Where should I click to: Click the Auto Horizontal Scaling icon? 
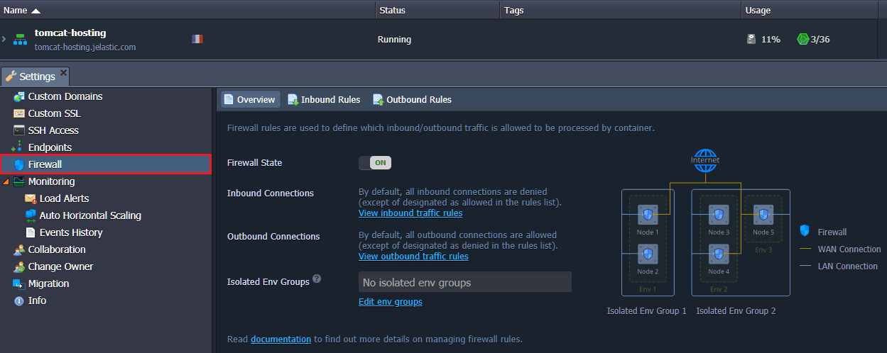click(x=31, y=215)
